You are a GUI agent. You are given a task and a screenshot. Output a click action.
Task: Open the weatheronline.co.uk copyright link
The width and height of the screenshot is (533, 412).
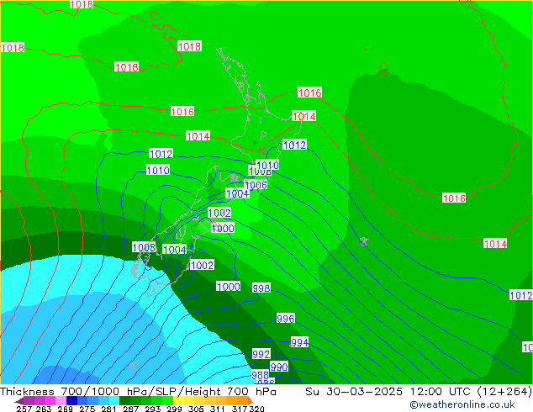[462, 404]
